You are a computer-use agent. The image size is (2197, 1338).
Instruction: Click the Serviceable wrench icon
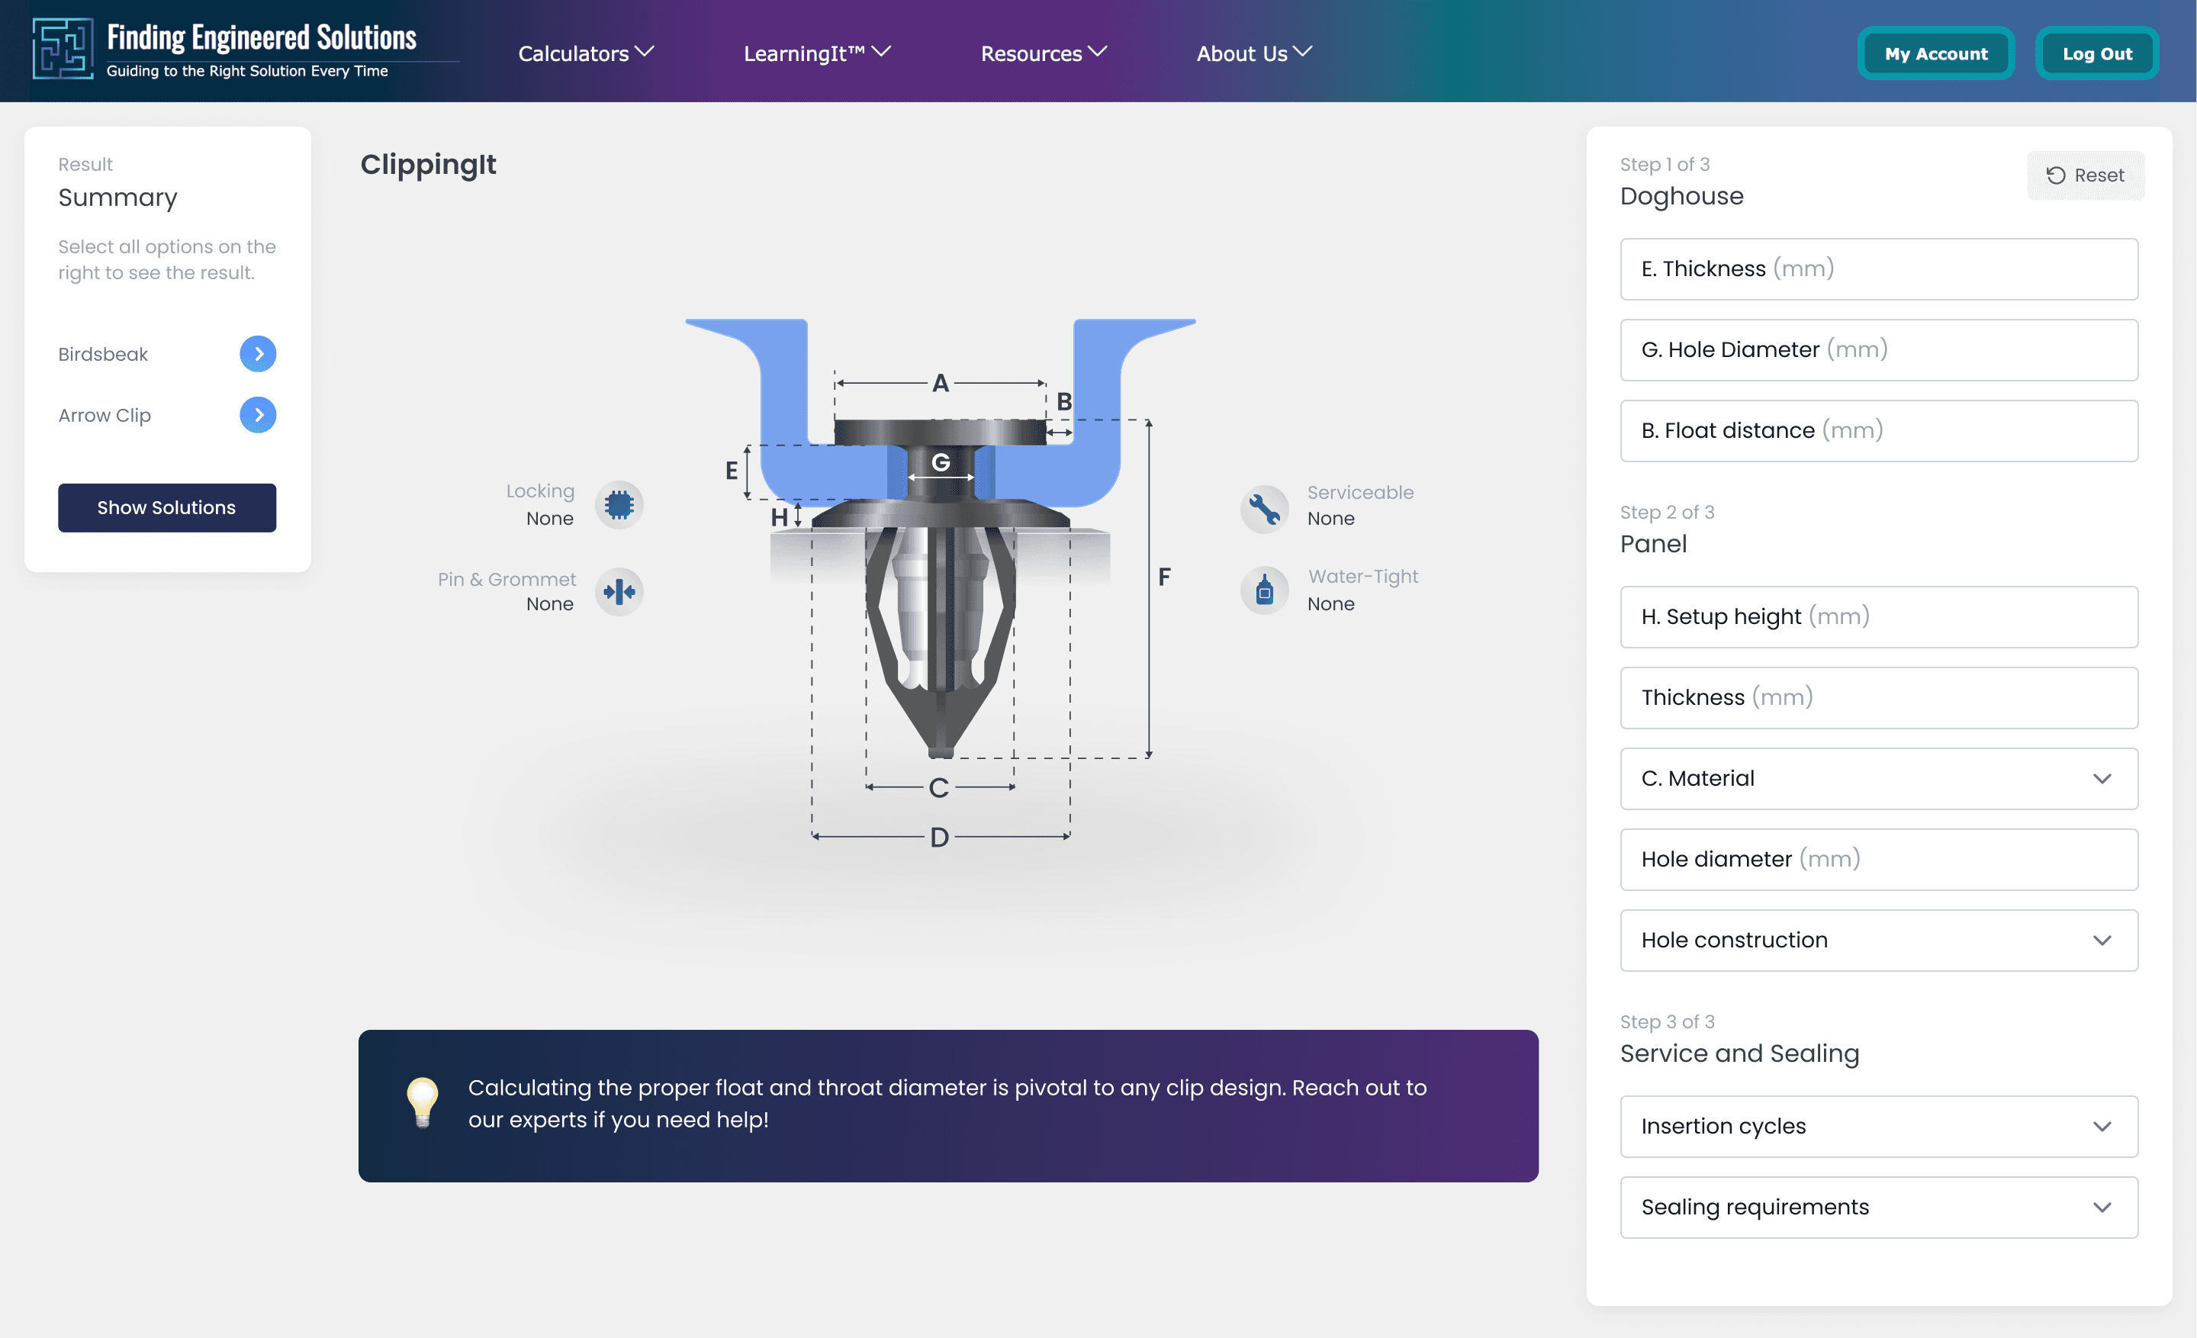pos(1263,509)
